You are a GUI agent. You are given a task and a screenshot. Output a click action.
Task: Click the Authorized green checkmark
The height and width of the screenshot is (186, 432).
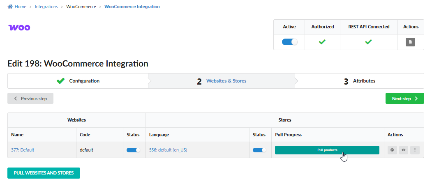point(322,42)
